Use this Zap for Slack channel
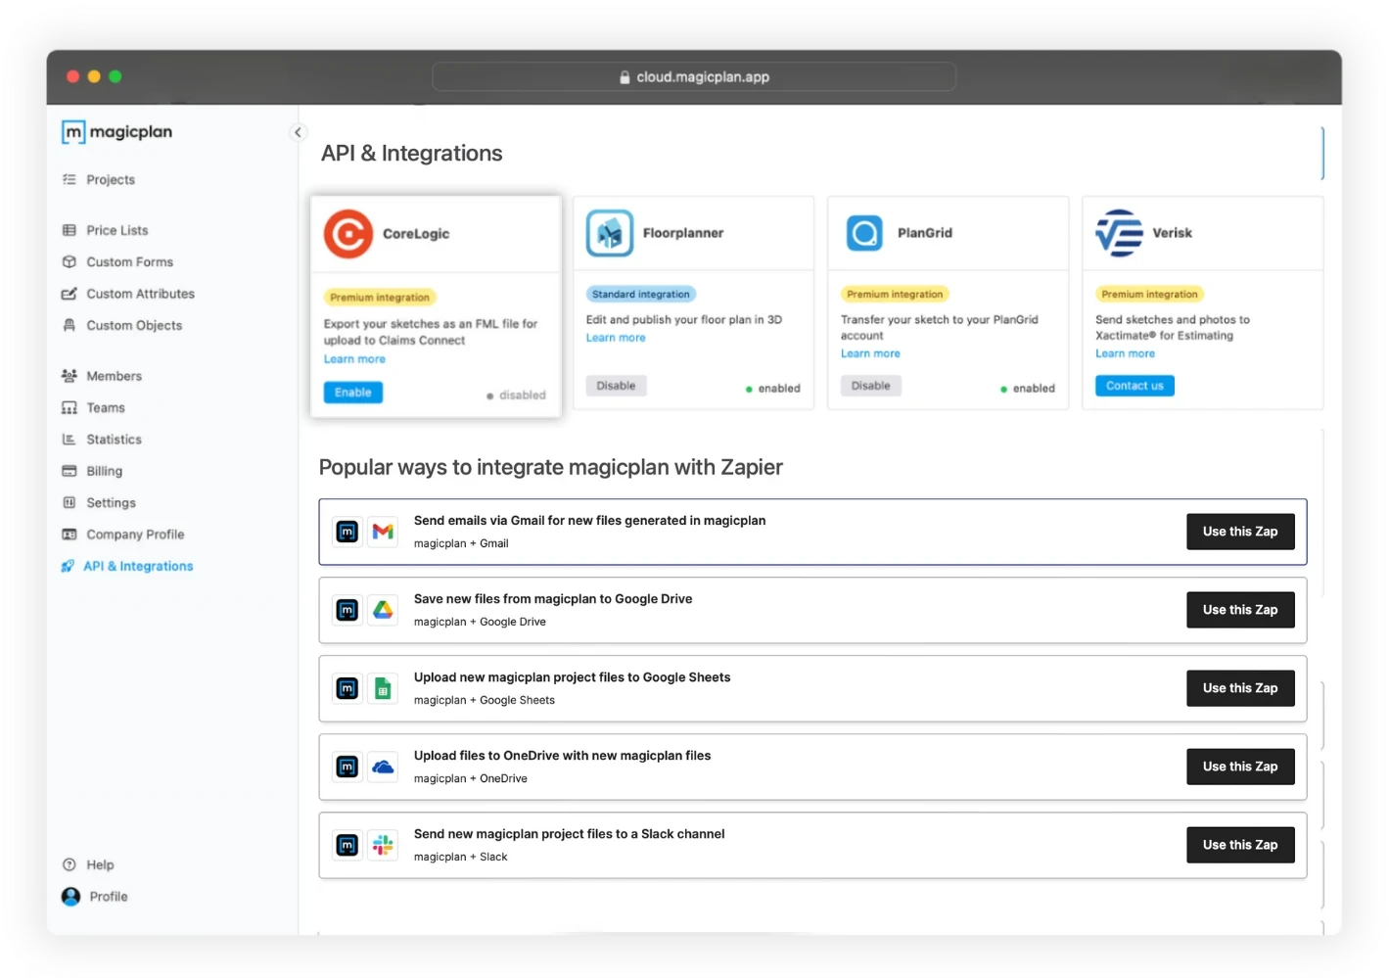 [1240, 845]
